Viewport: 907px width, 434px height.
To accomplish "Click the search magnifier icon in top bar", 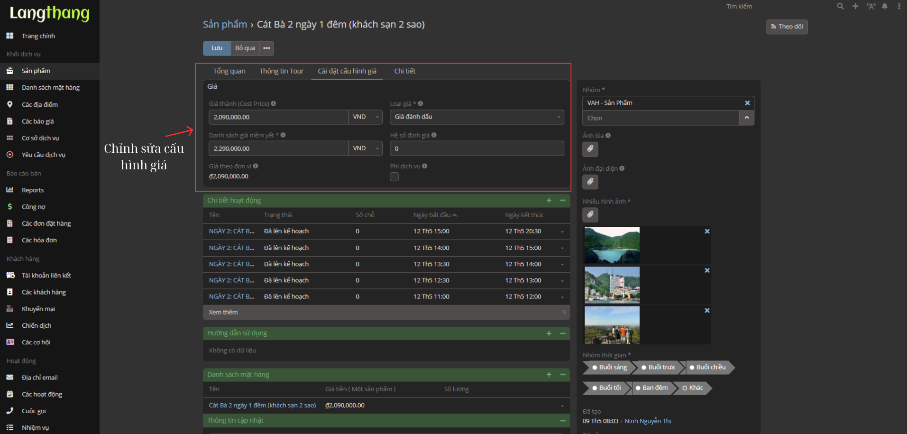I will coord(840,6).
